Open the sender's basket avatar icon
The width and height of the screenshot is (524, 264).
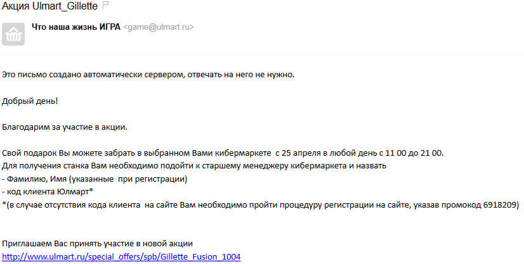coord(13,34)
